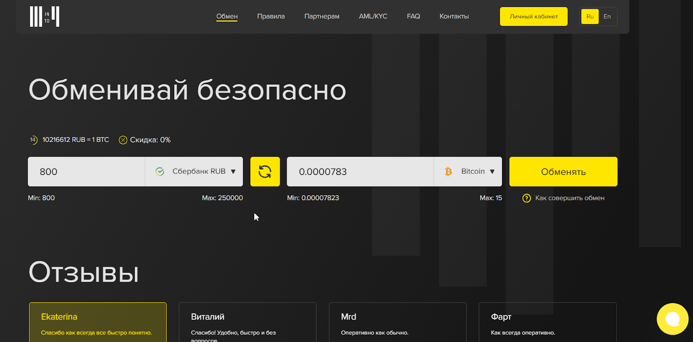Go to the Контакты page
This screenshot has width=693, height=342.
[454, 16]
